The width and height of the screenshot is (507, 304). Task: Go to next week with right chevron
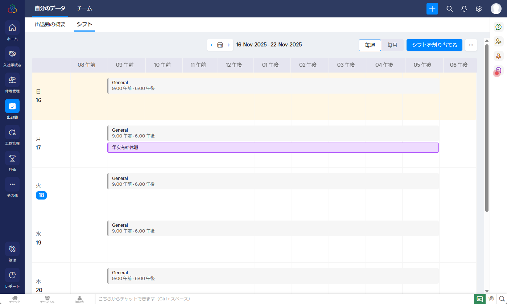click(228, 45)
